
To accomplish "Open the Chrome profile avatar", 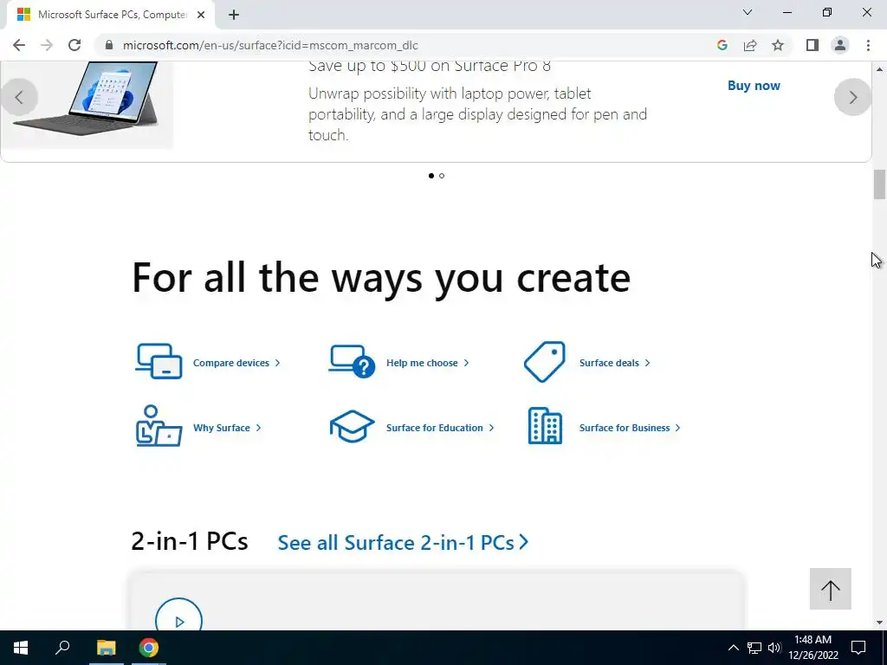I will [840, 45].
